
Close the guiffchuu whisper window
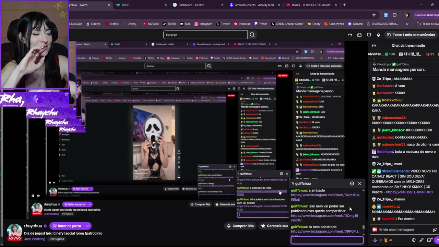(x=359, y=184)
